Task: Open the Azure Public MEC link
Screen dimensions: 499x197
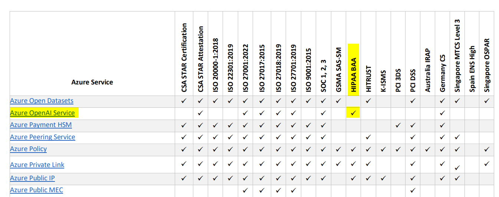Action: (x=36, y=190)
